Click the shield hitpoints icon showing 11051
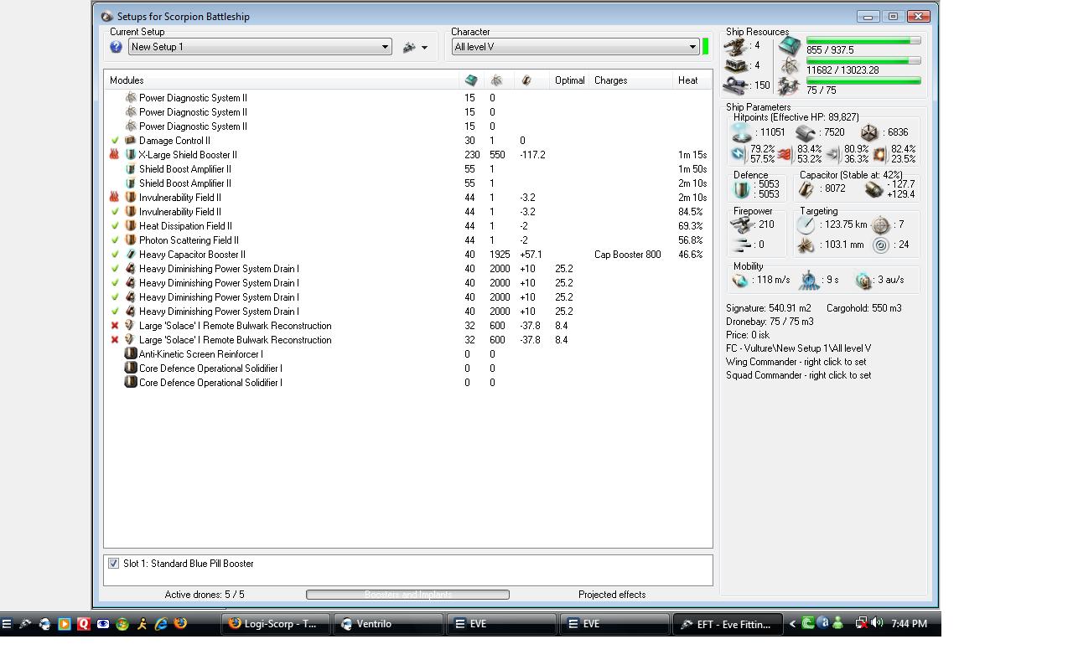The image size is (1073, 670). (742, 132)
